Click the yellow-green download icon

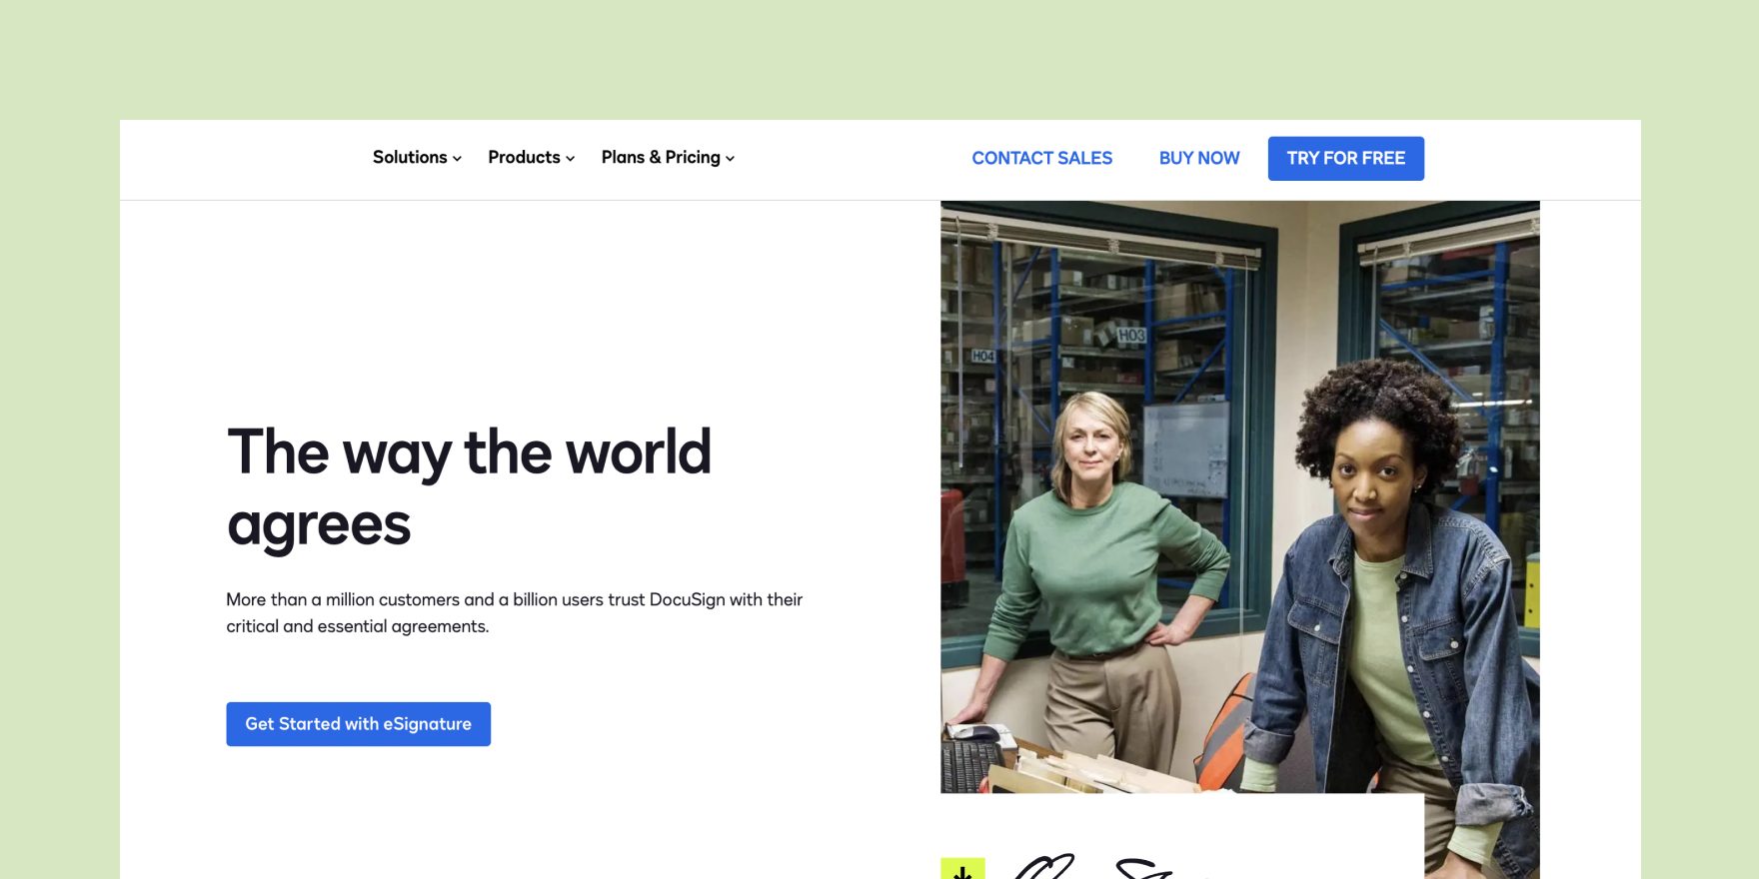point(962,869)
